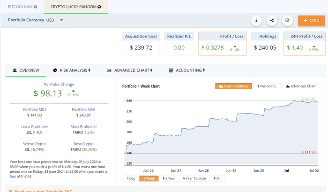Click the Profit / Loss card
The height and width of the screenshot is (192, 328).
point(223,44)
